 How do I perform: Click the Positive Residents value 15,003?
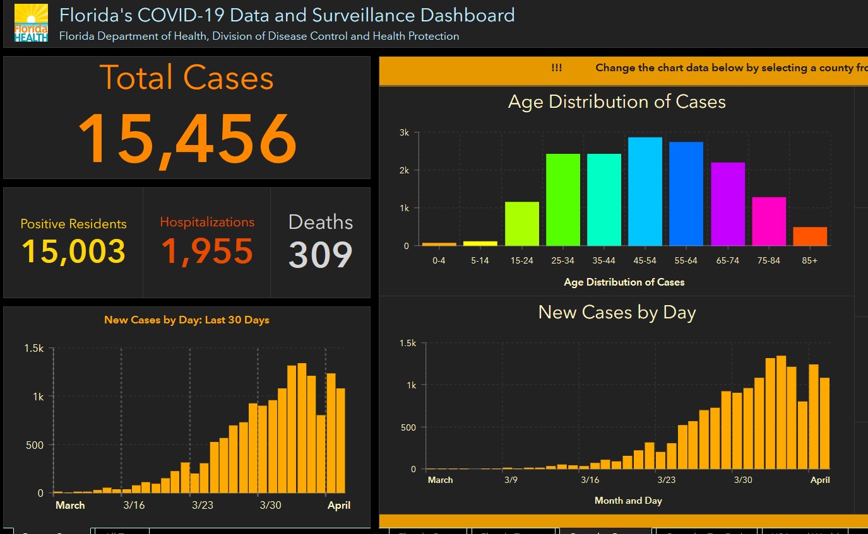(74, 251)
